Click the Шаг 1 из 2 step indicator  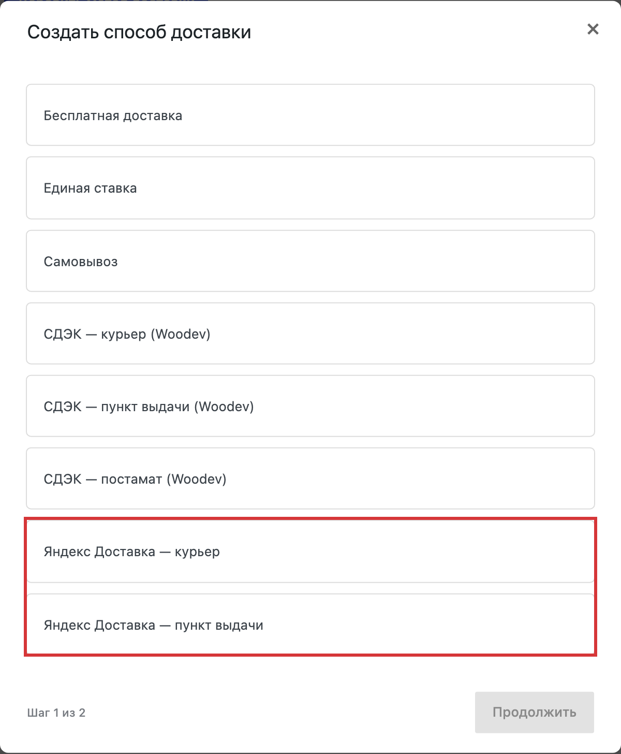(56, 713)
